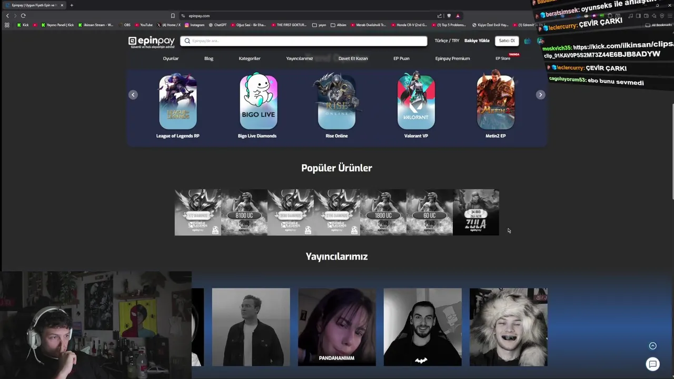Open the 34.000 Zula Altın product

coord(476,212)
